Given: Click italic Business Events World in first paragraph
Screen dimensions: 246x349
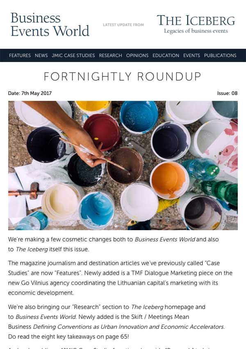Looking at the screenshot, I should [165, 239].
